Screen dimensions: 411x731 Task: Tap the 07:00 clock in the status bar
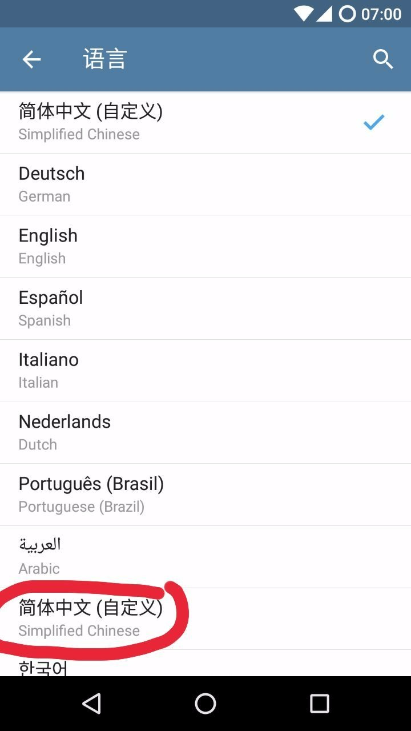point(381,14)
